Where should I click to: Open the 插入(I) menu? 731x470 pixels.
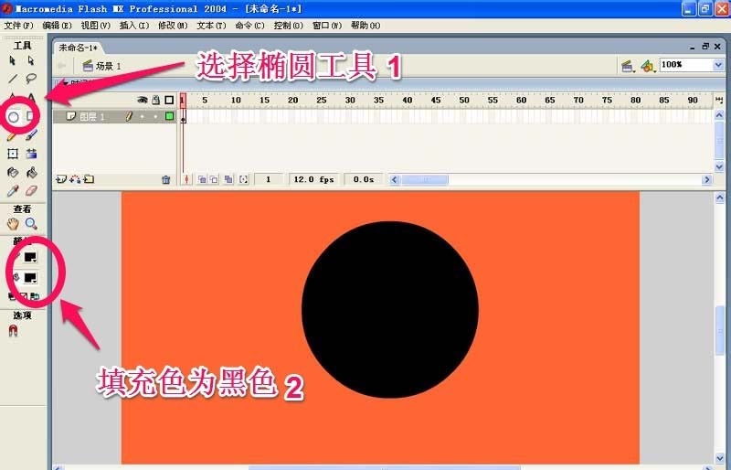tap(133, 25)
